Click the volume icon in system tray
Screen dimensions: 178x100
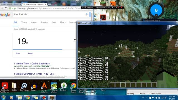(x=165, y=98)
